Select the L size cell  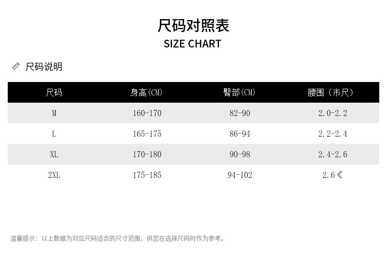[x=54, y=134]
